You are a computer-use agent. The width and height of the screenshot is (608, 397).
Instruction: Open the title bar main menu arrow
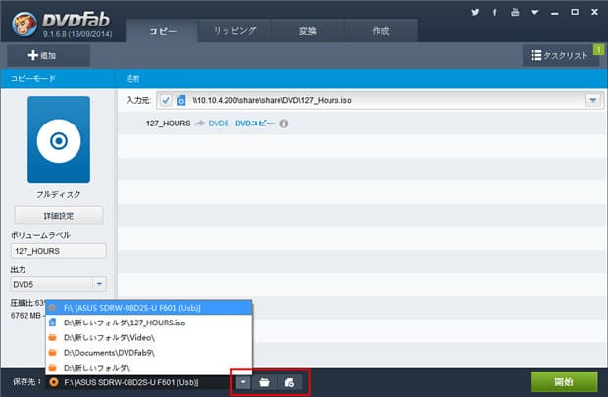point(535,12)
